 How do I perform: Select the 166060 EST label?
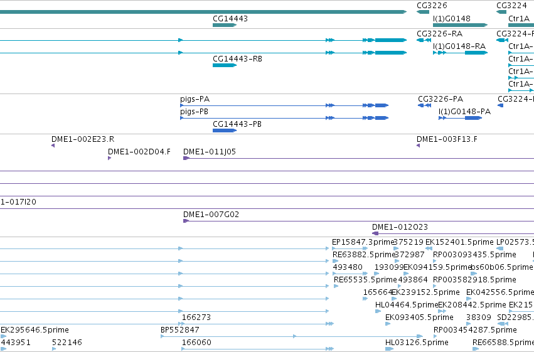196,343
